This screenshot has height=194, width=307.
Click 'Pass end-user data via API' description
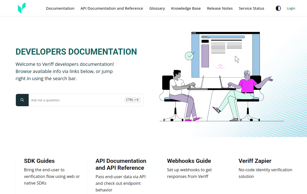point(120,183)
